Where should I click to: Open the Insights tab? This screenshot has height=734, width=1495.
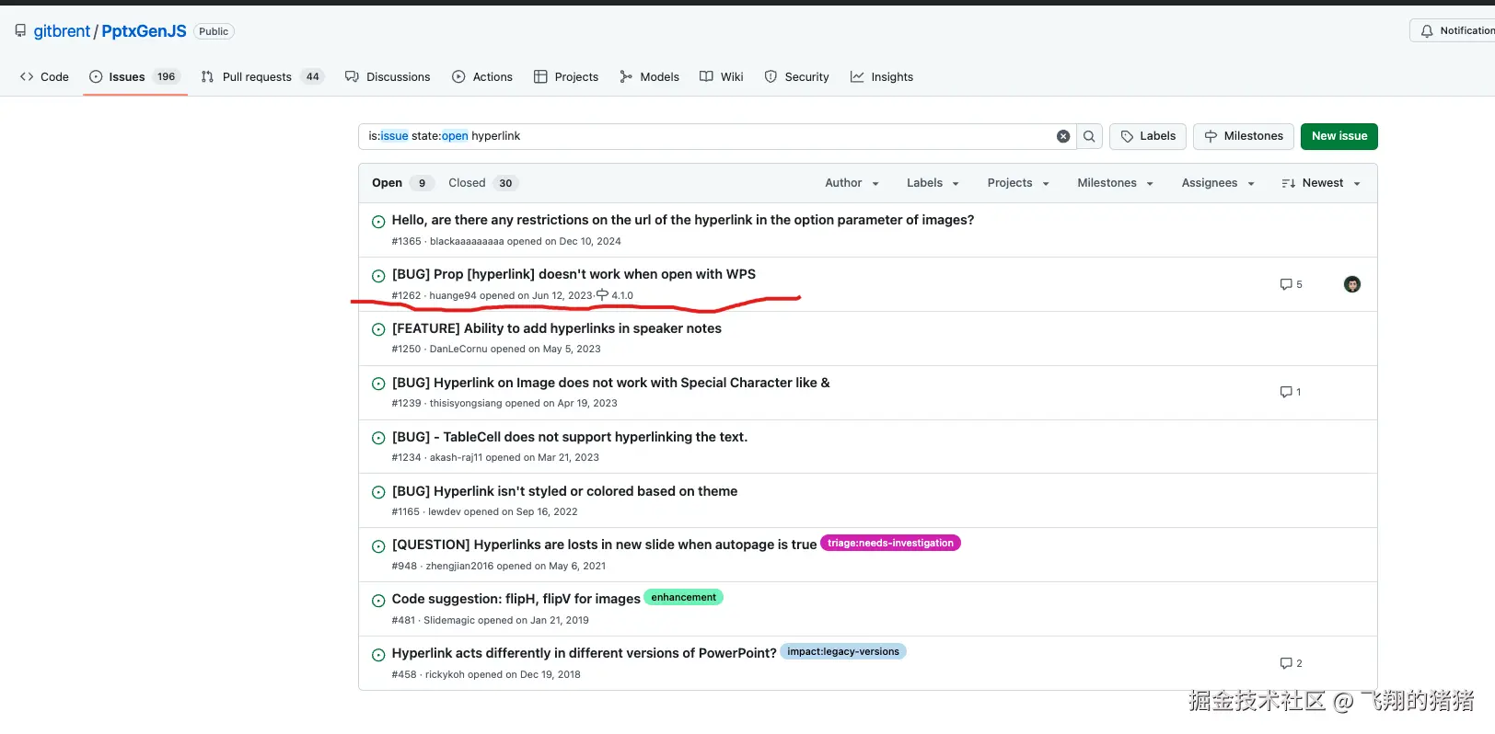(x=882, y=77)
